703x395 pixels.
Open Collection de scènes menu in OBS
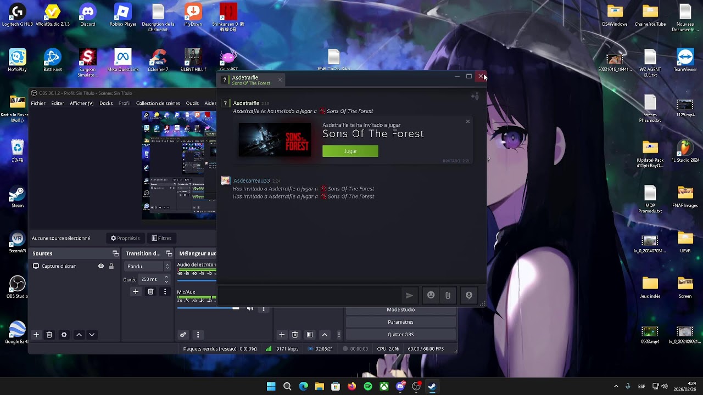coord(158,103)
